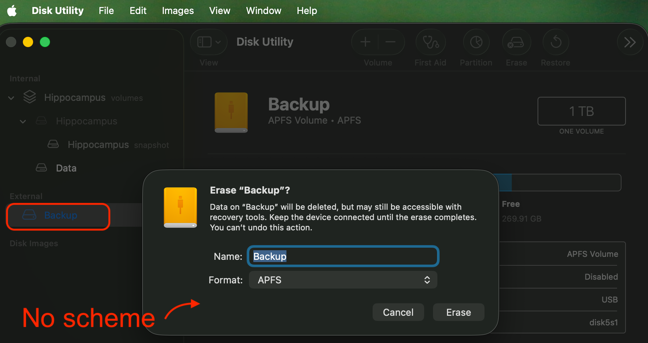648x343 pixels.
Task: Show more toolbar items via double chevron
Action: [630, 42]
